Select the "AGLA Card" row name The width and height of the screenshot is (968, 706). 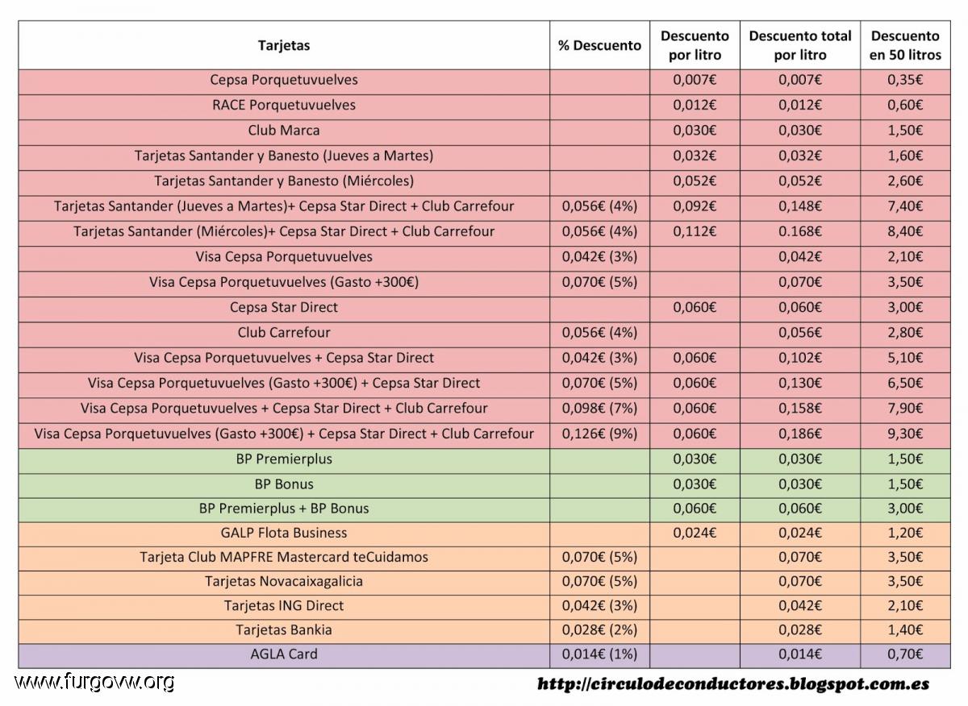tap(284, 654)
